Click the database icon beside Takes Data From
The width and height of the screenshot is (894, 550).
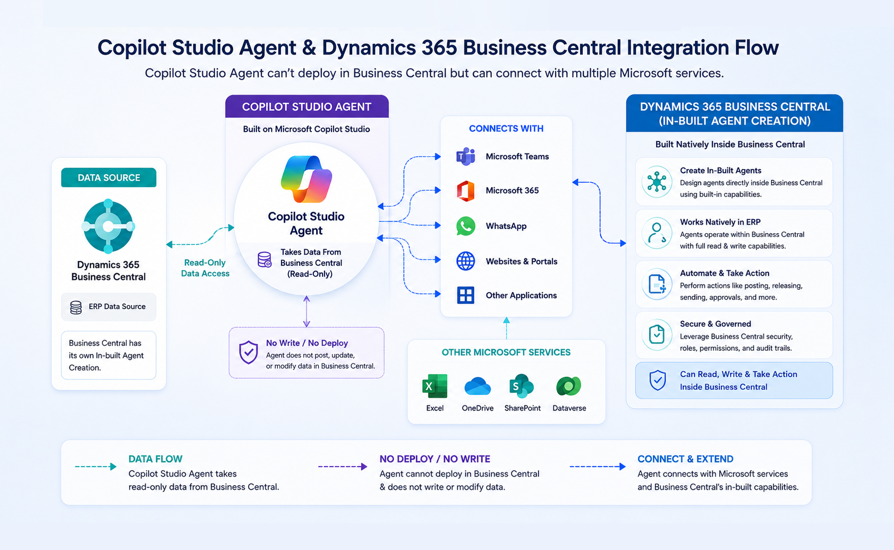point(265,259)
